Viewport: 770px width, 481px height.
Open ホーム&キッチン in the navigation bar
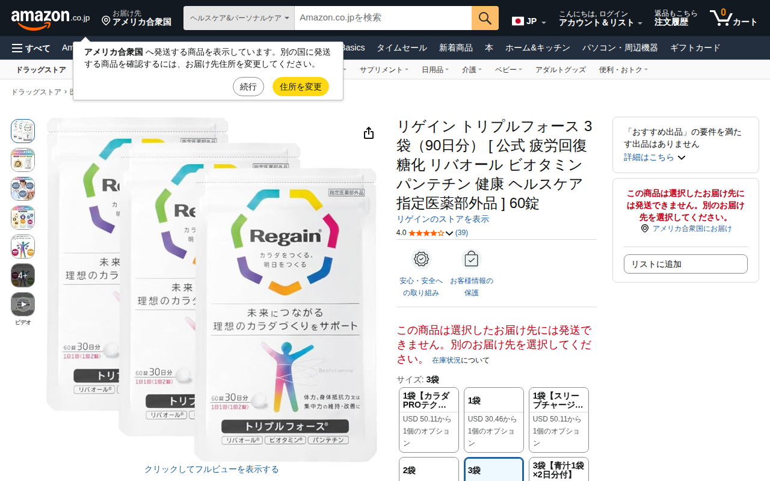click(538, 48)
